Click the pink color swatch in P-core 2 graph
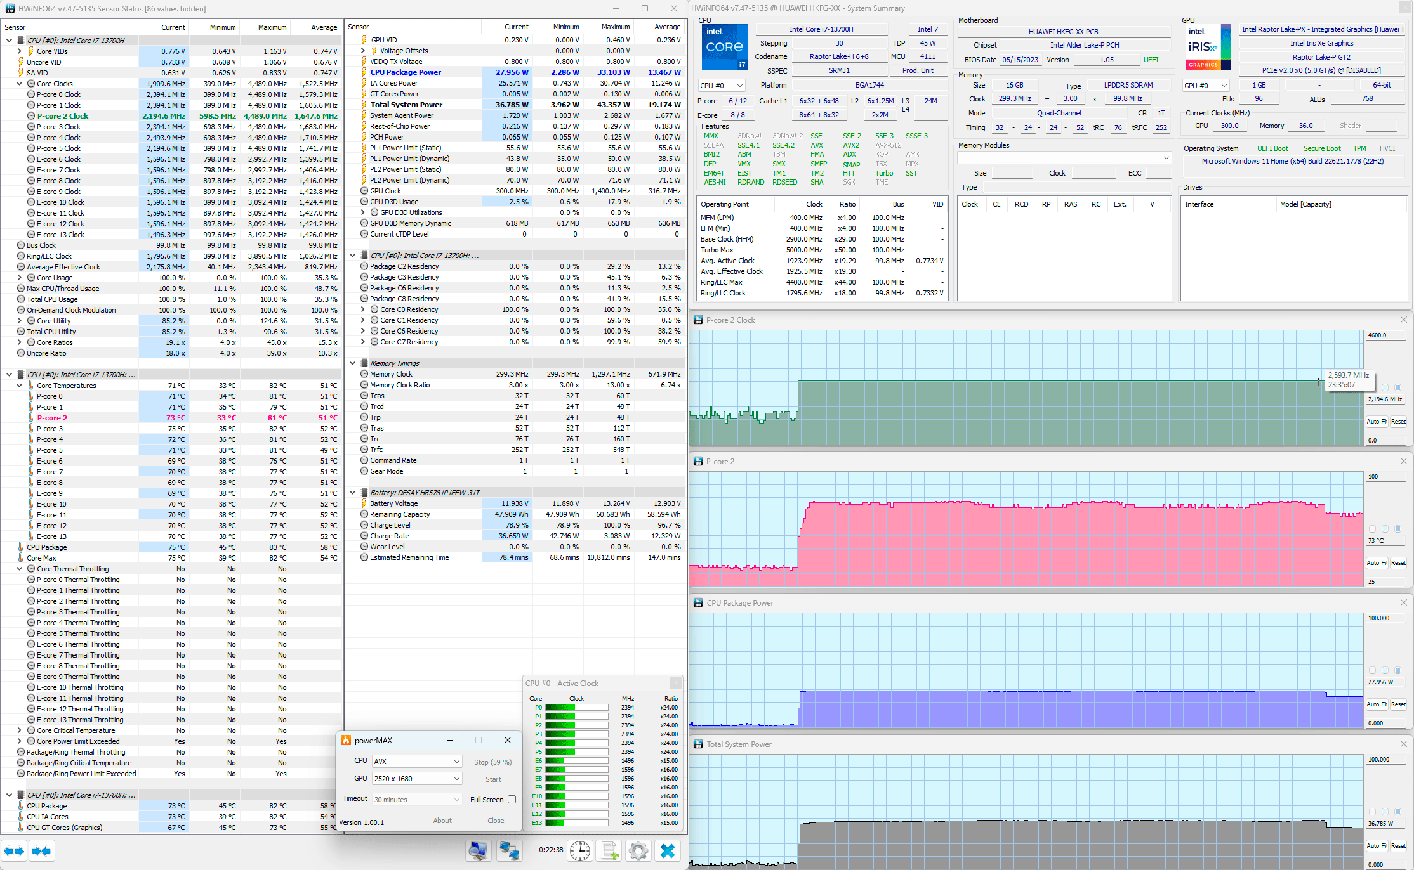Viewport: 1414px width, 870px height. coord(1373,529)
